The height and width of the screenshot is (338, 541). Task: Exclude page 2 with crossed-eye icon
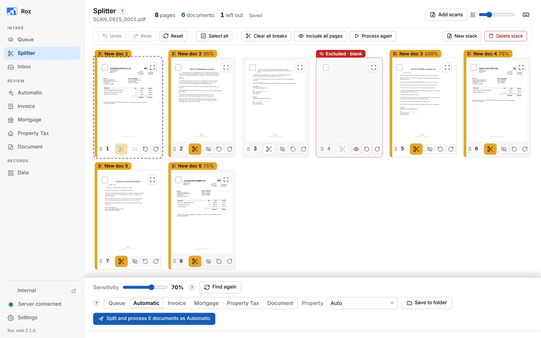[209, 149]
